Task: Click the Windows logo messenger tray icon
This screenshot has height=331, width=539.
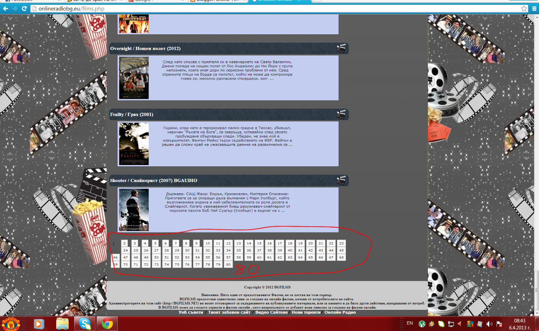Action: (x=480, y=324)
